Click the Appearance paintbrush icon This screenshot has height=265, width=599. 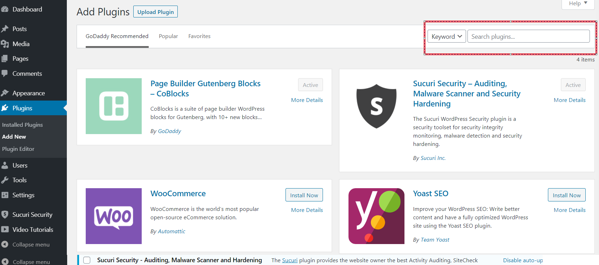coord(5,93)
